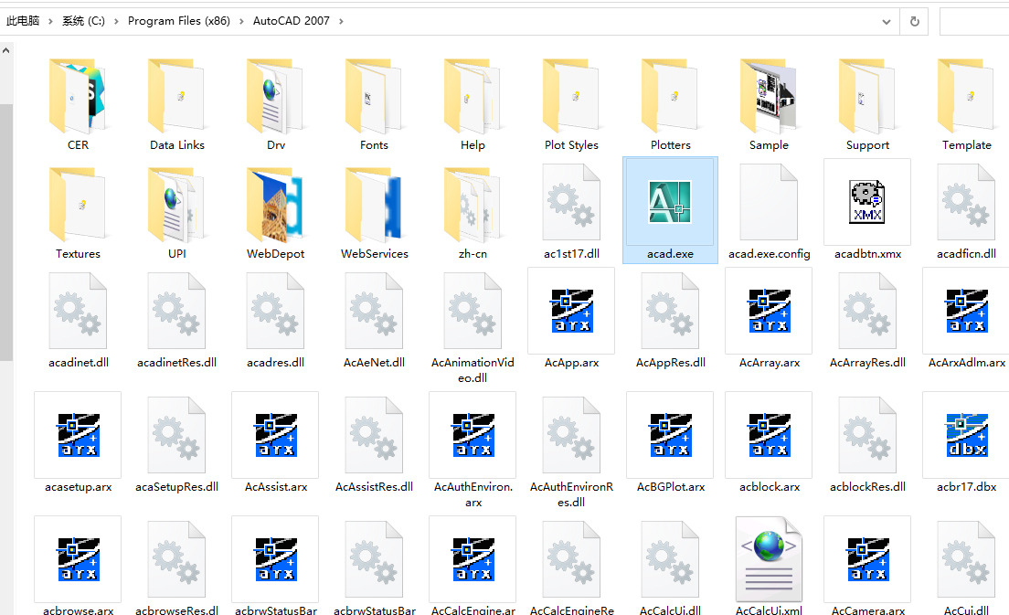Image resolution: width=1009 pixels, height=615 pixels.
Task: Select the acadbtn.xmx file icon
Action: (867, 202)
